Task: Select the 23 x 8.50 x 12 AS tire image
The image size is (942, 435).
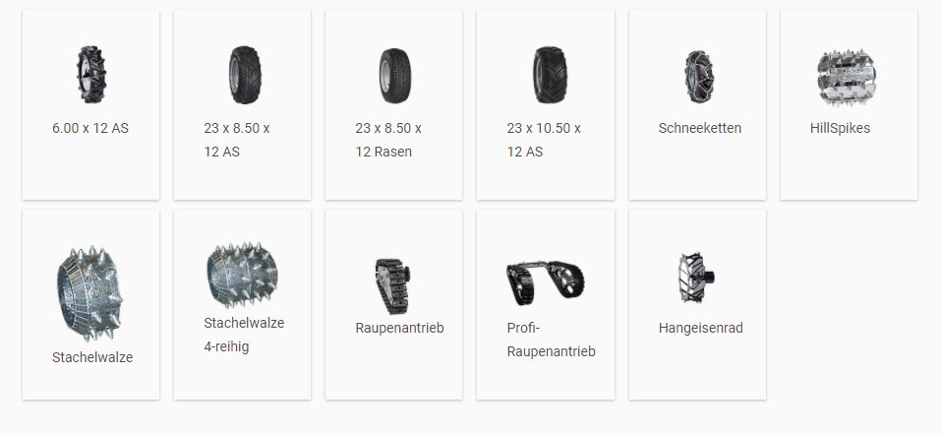Action: [x=245, y=75]
